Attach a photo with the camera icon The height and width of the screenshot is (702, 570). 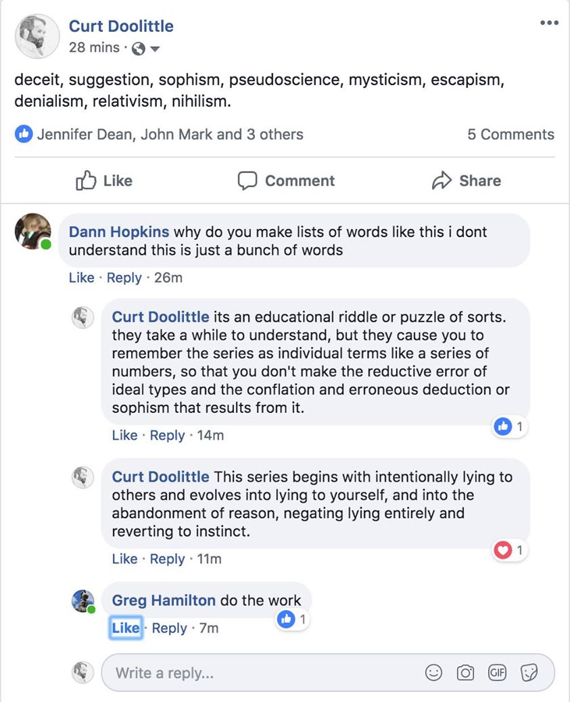pyautogui.click(x=465, y=672)
